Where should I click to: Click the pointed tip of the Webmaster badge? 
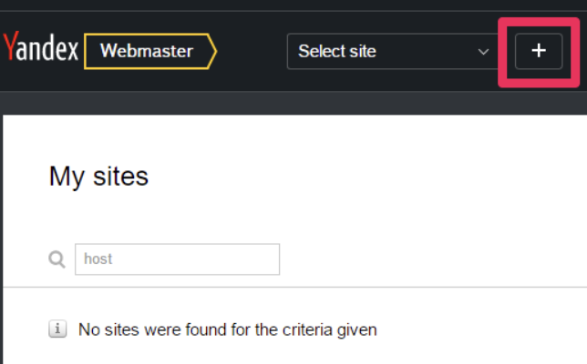click(211, 51)
